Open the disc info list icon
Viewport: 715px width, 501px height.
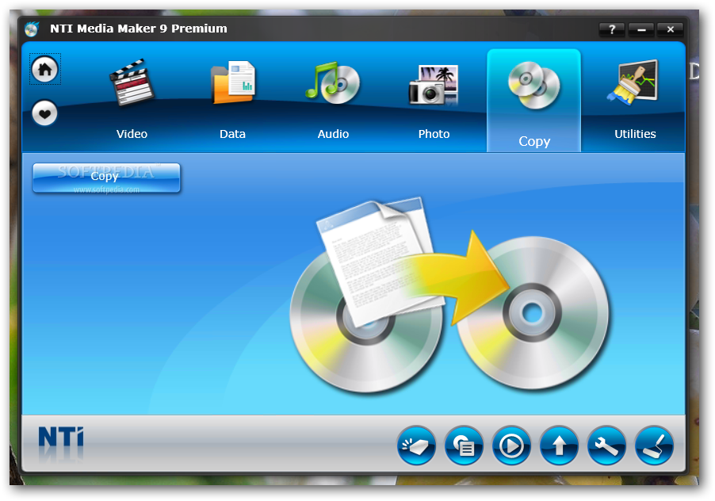(464, 446)
